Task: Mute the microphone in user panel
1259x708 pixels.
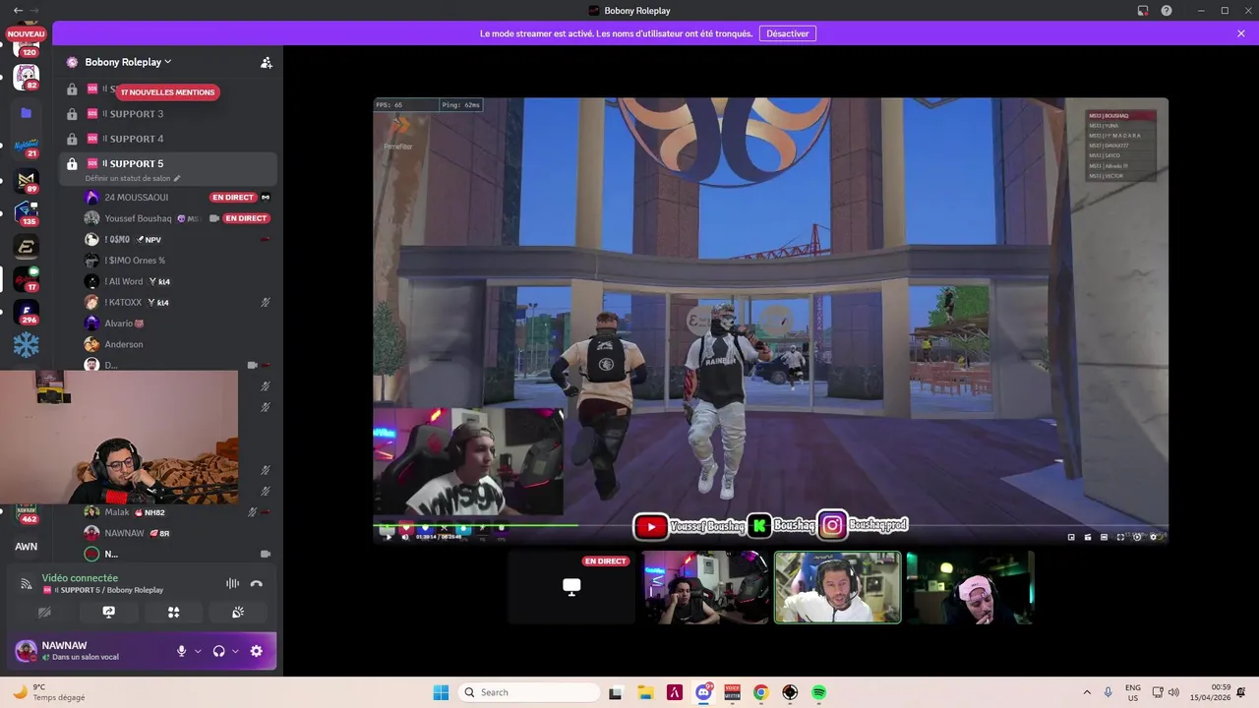Action: pyautogui.click(x=181, y=651)
